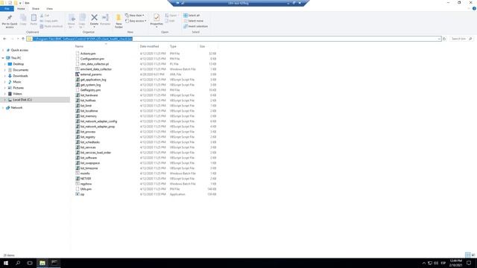Click Select all in ribbon

[x=192, y=15]
